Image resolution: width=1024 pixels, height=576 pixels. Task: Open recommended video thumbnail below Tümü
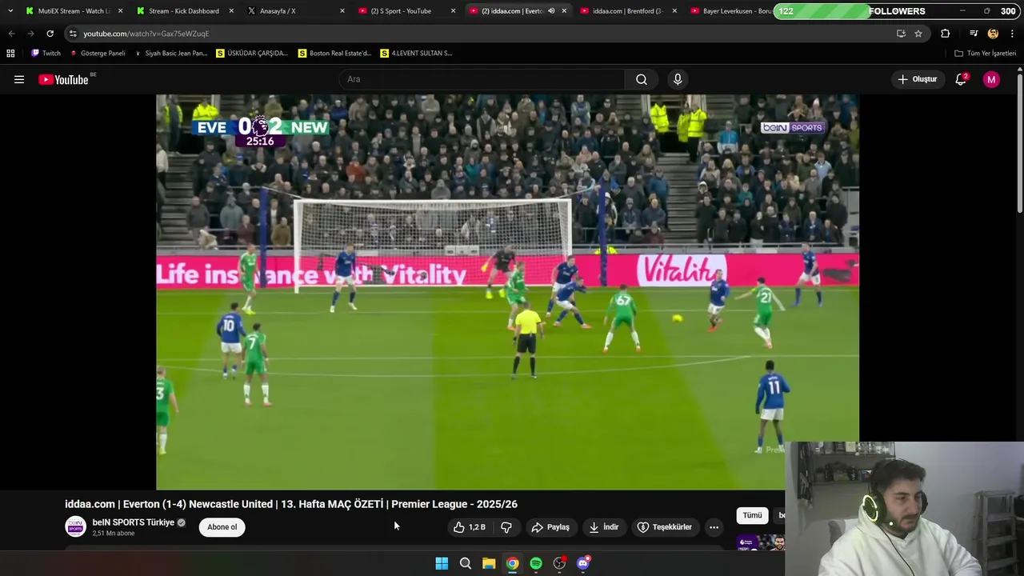coord(761,542)
